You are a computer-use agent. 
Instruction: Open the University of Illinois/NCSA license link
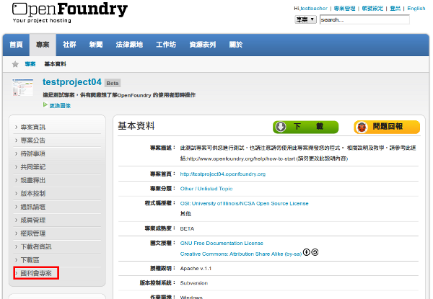[244, 204]
